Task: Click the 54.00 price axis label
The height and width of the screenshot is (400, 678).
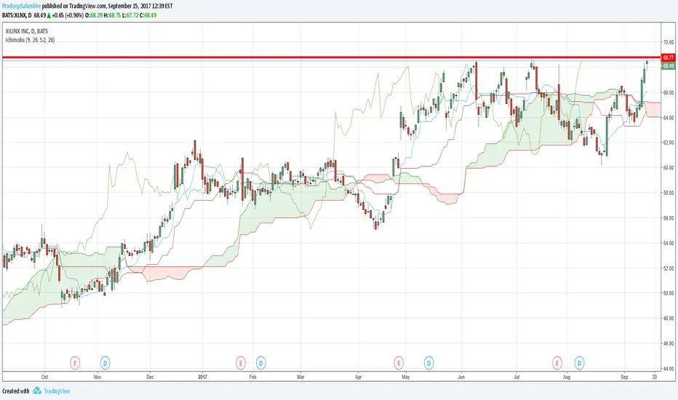Action: pos(669,243)
